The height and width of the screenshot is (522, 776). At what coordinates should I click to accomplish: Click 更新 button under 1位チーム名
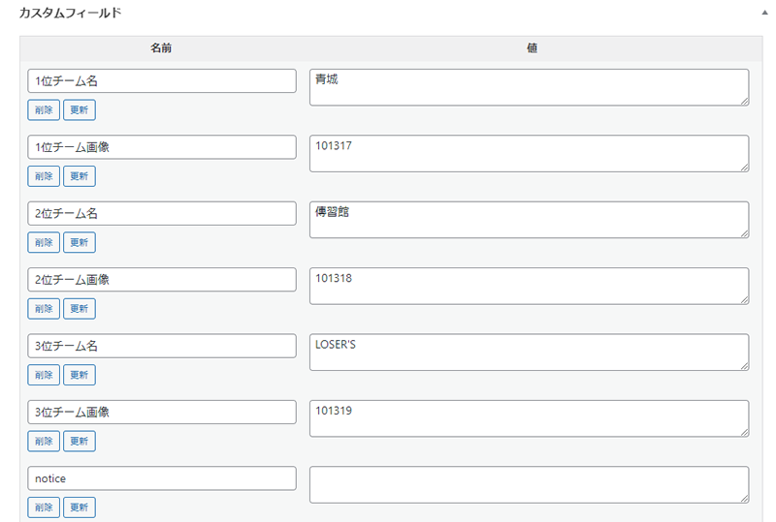80,110
